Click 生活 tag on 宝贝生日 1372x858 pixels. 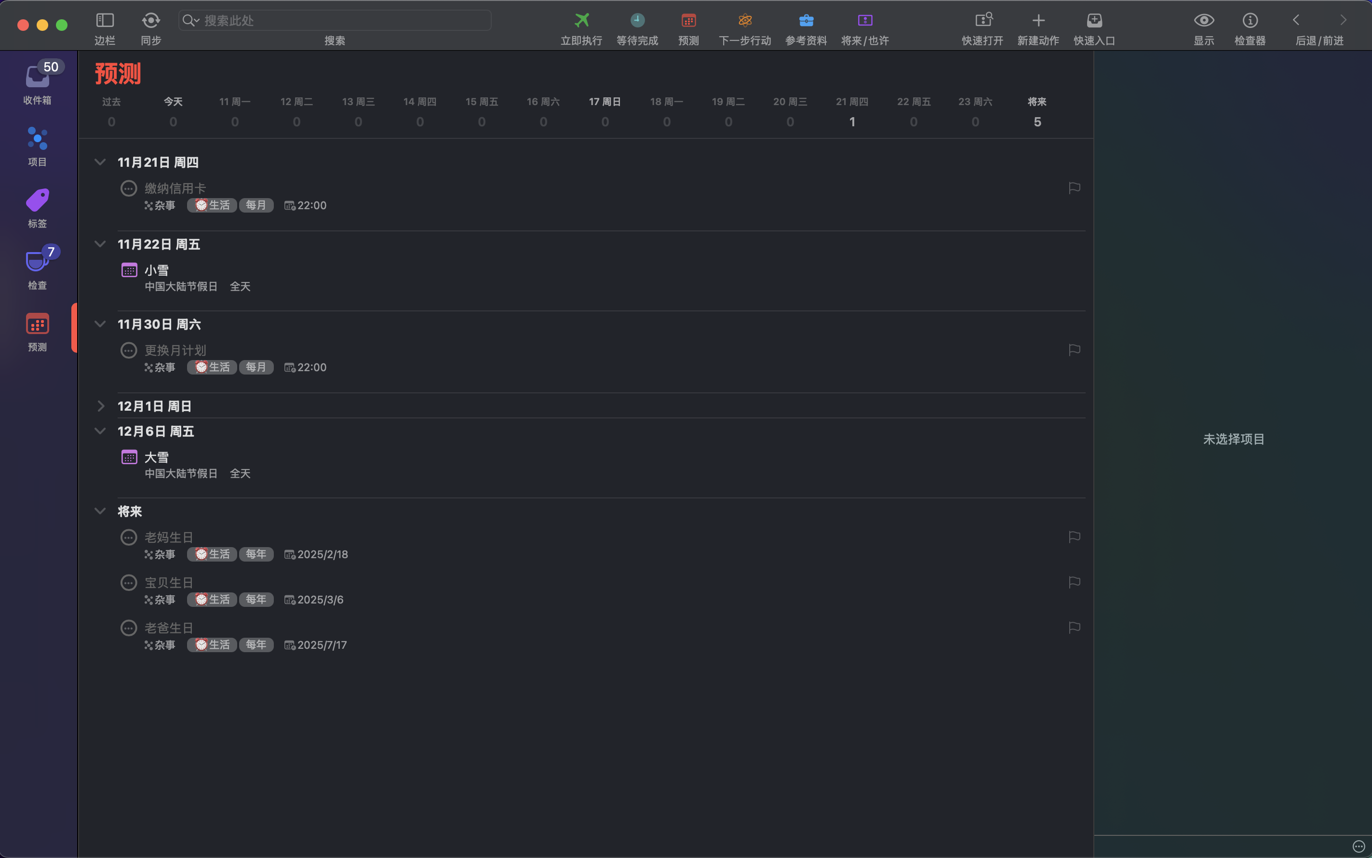212,599
